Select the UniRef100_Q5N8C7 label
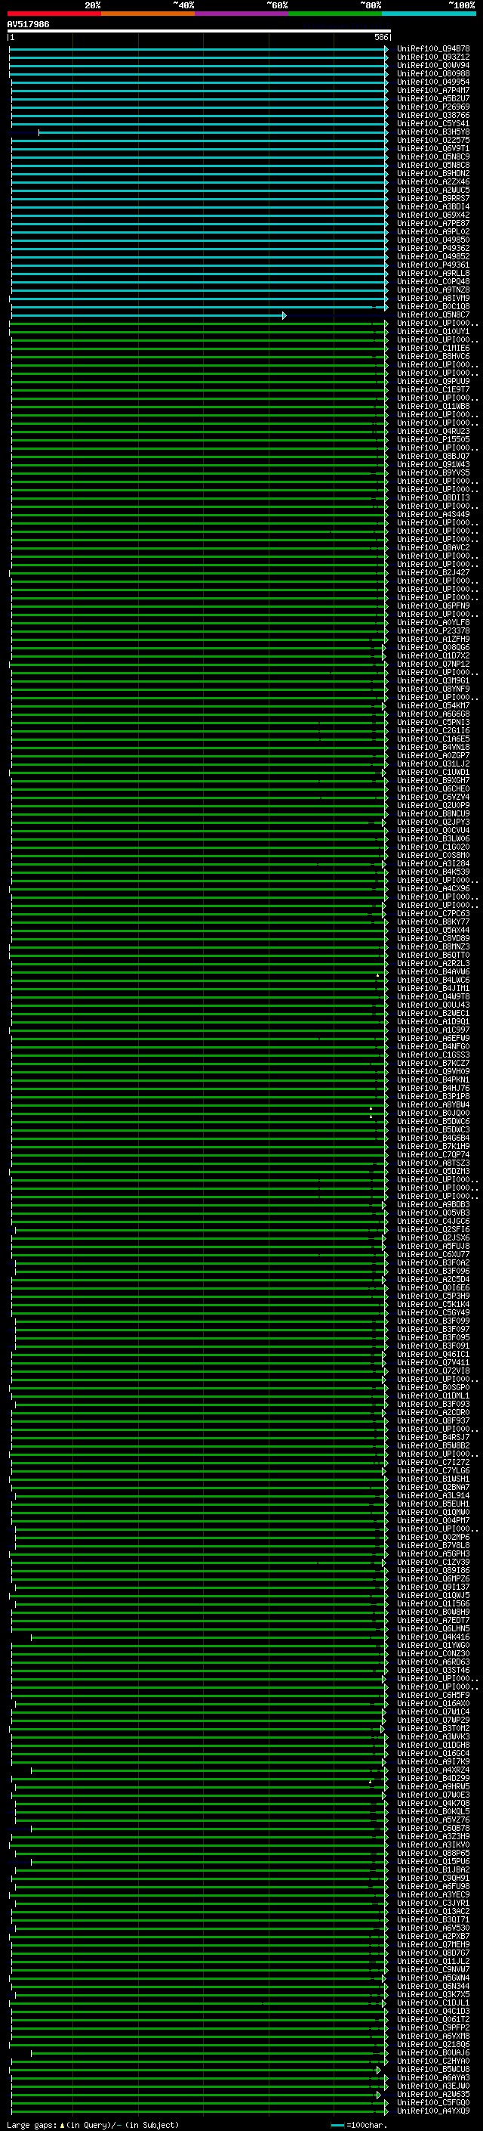This screenshot has height=2131, width=483. click(x=432, y=315)
